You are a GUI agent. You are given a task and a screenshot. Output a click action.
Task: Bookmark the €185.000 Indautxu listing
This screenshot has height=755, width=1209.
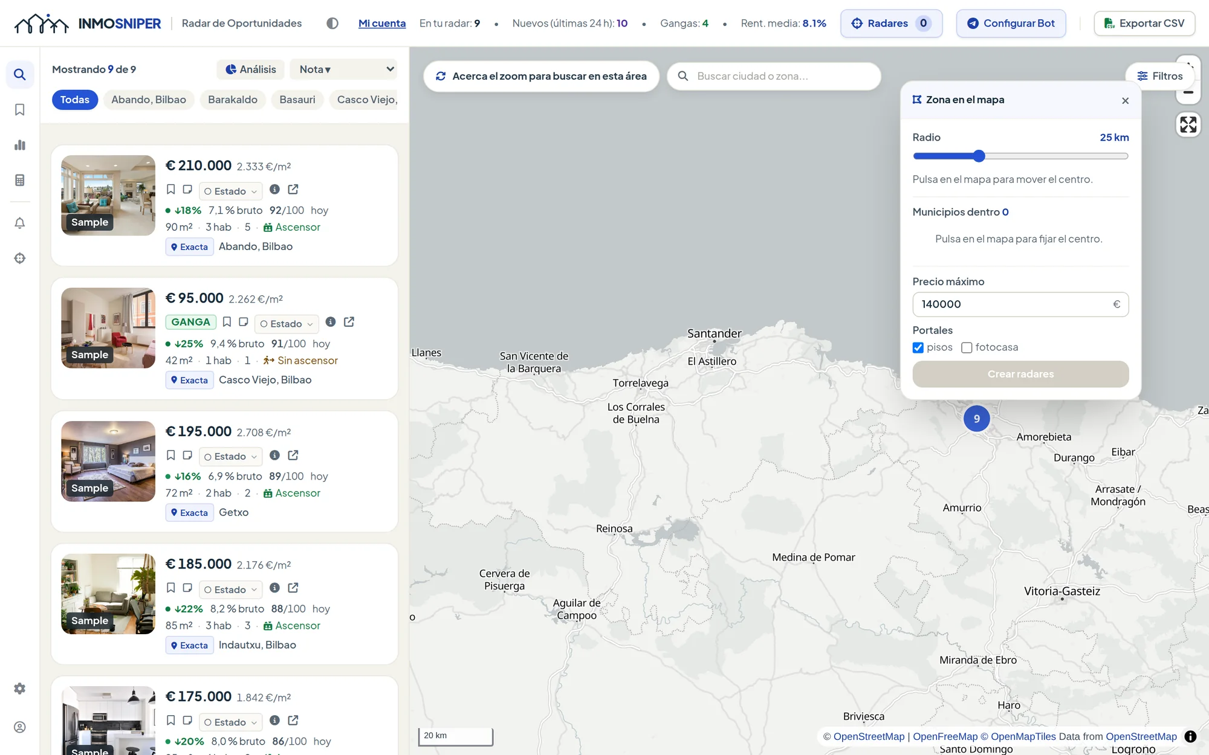click(171, 588)
